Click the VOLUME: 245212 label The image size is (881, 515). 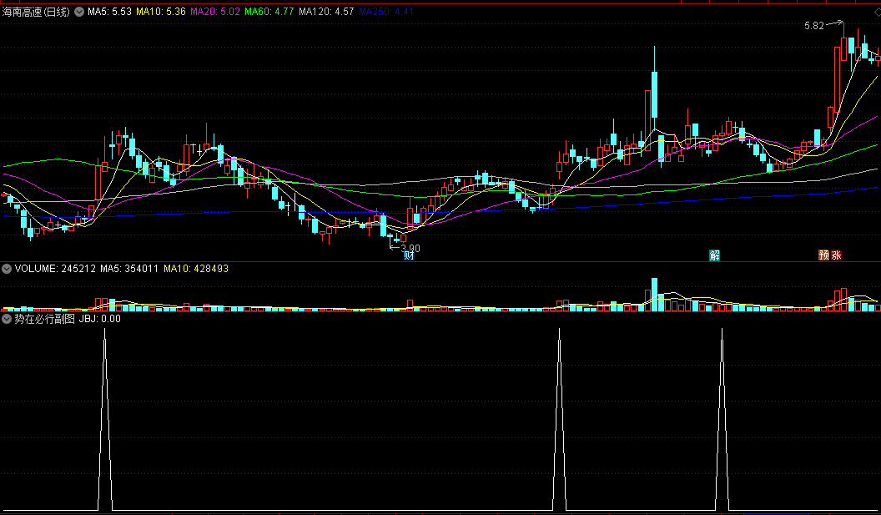click(x=55, y=269)
